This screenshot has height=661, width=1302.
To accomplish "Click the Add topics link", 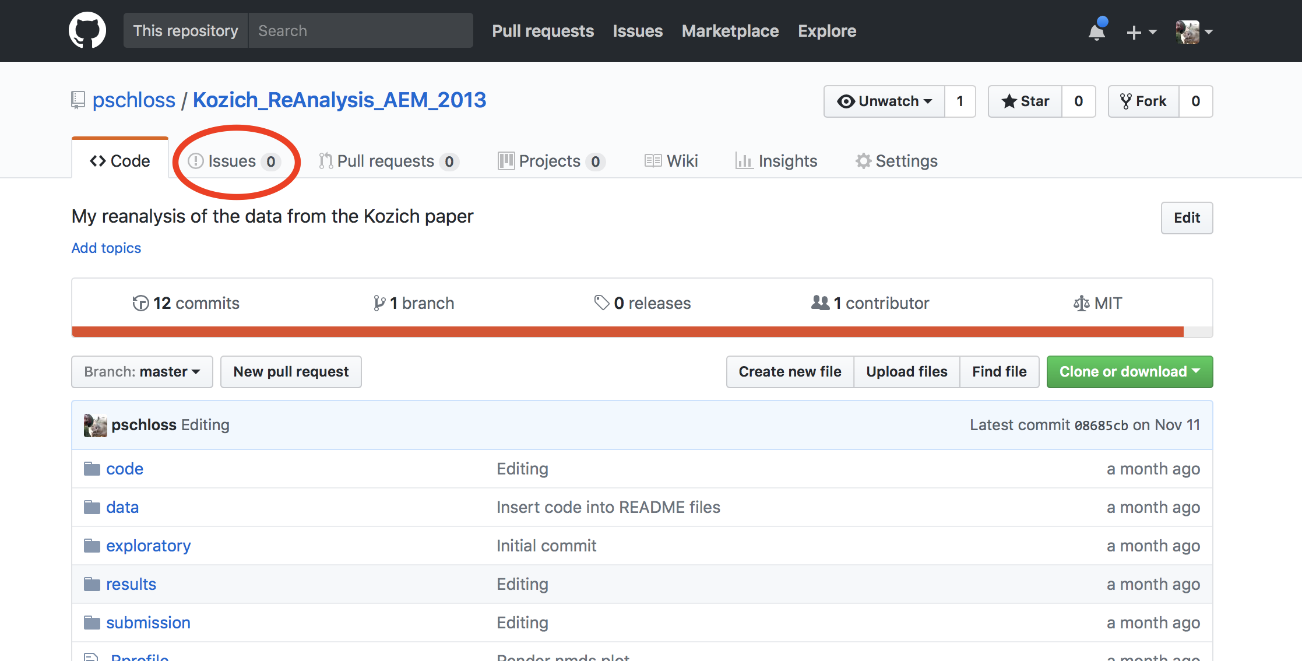I will (106, 248).
